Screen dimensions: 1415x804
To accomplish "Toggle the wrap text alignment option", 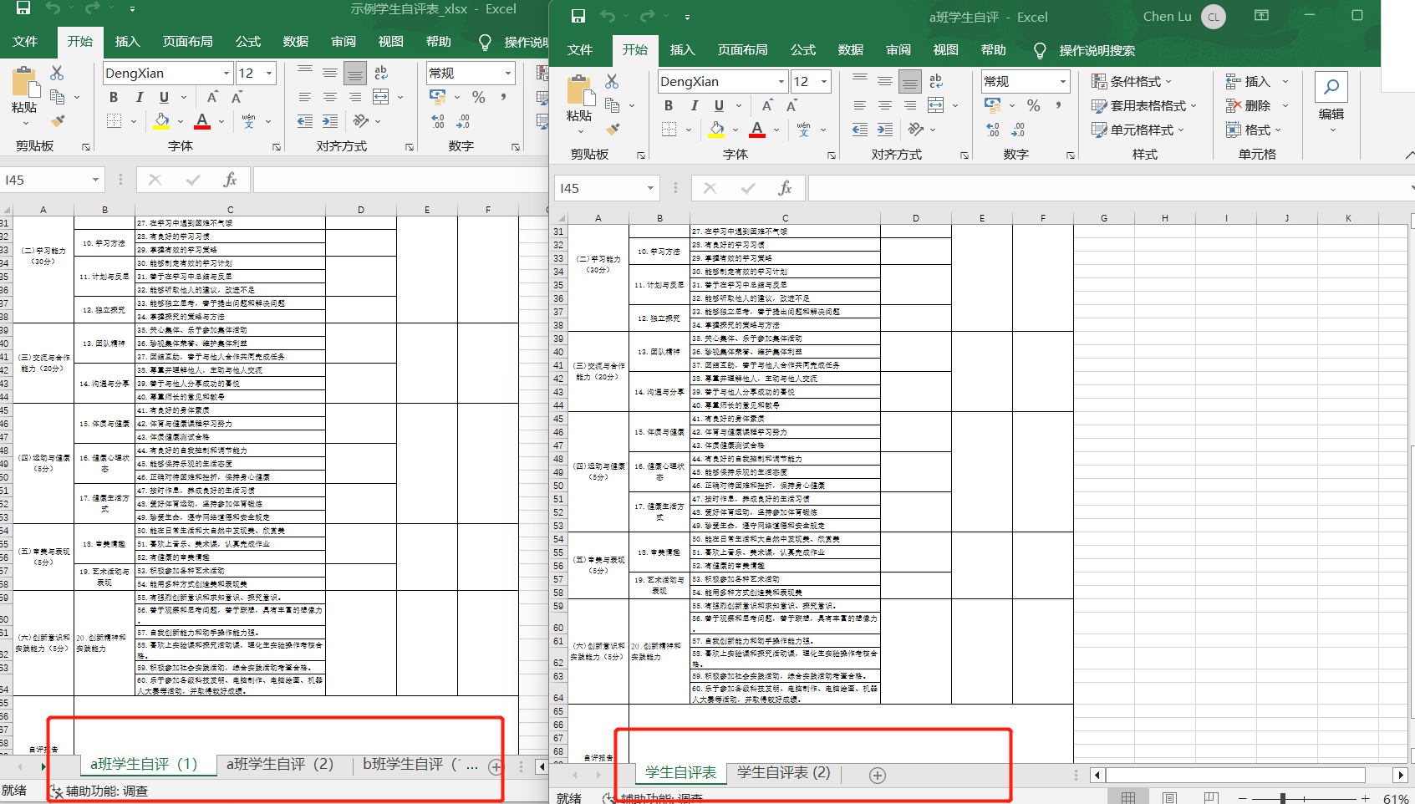I will click(x=936, y=81).
